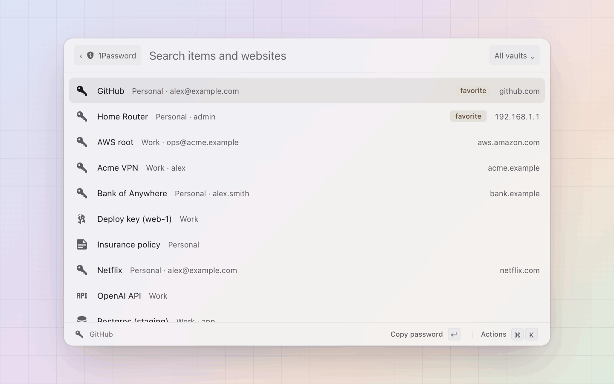Image resolution: width=614 pixels, height=384 pixels.
Task: Click the aws.amazon.com address text
Action: click(x=509, y=142)
